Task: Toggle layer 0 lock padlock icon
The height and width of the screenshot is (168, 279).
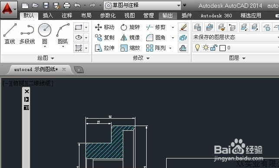Action: click(x=214, y=48)
